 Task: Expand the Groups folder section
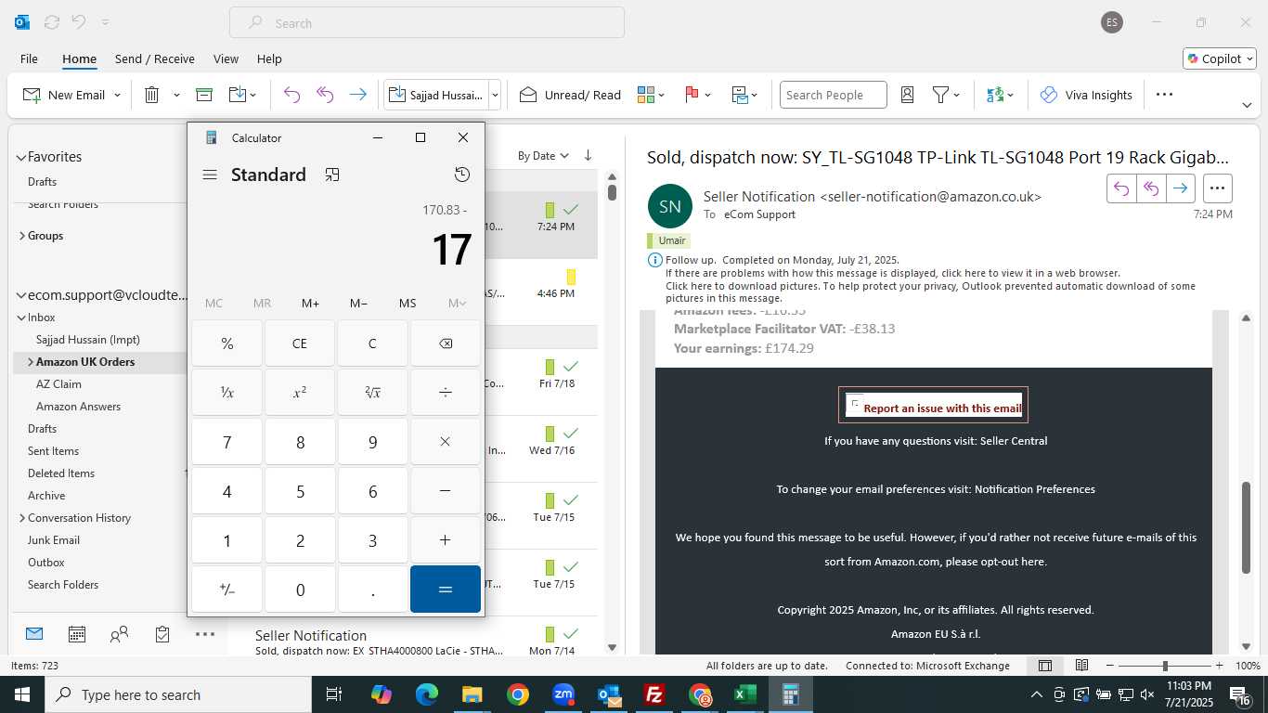click(x=21, y=236)
